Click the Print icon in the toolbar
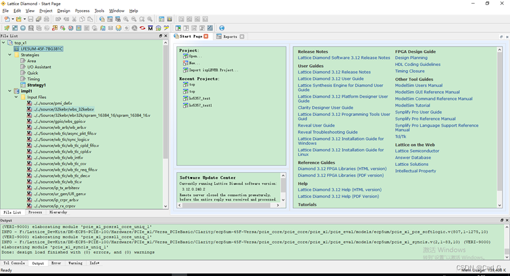This screenshot has height=276, width=510. 47,19
